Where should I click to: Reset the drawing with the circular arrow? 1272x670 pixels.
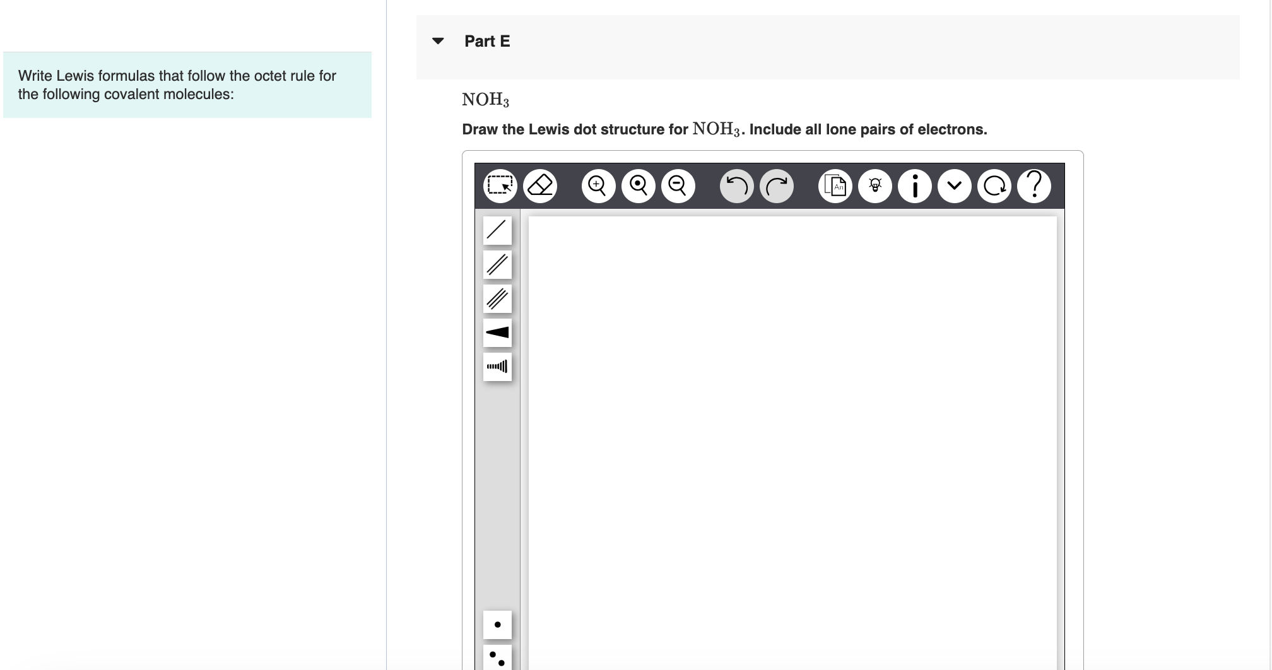[x=994, y=185]
